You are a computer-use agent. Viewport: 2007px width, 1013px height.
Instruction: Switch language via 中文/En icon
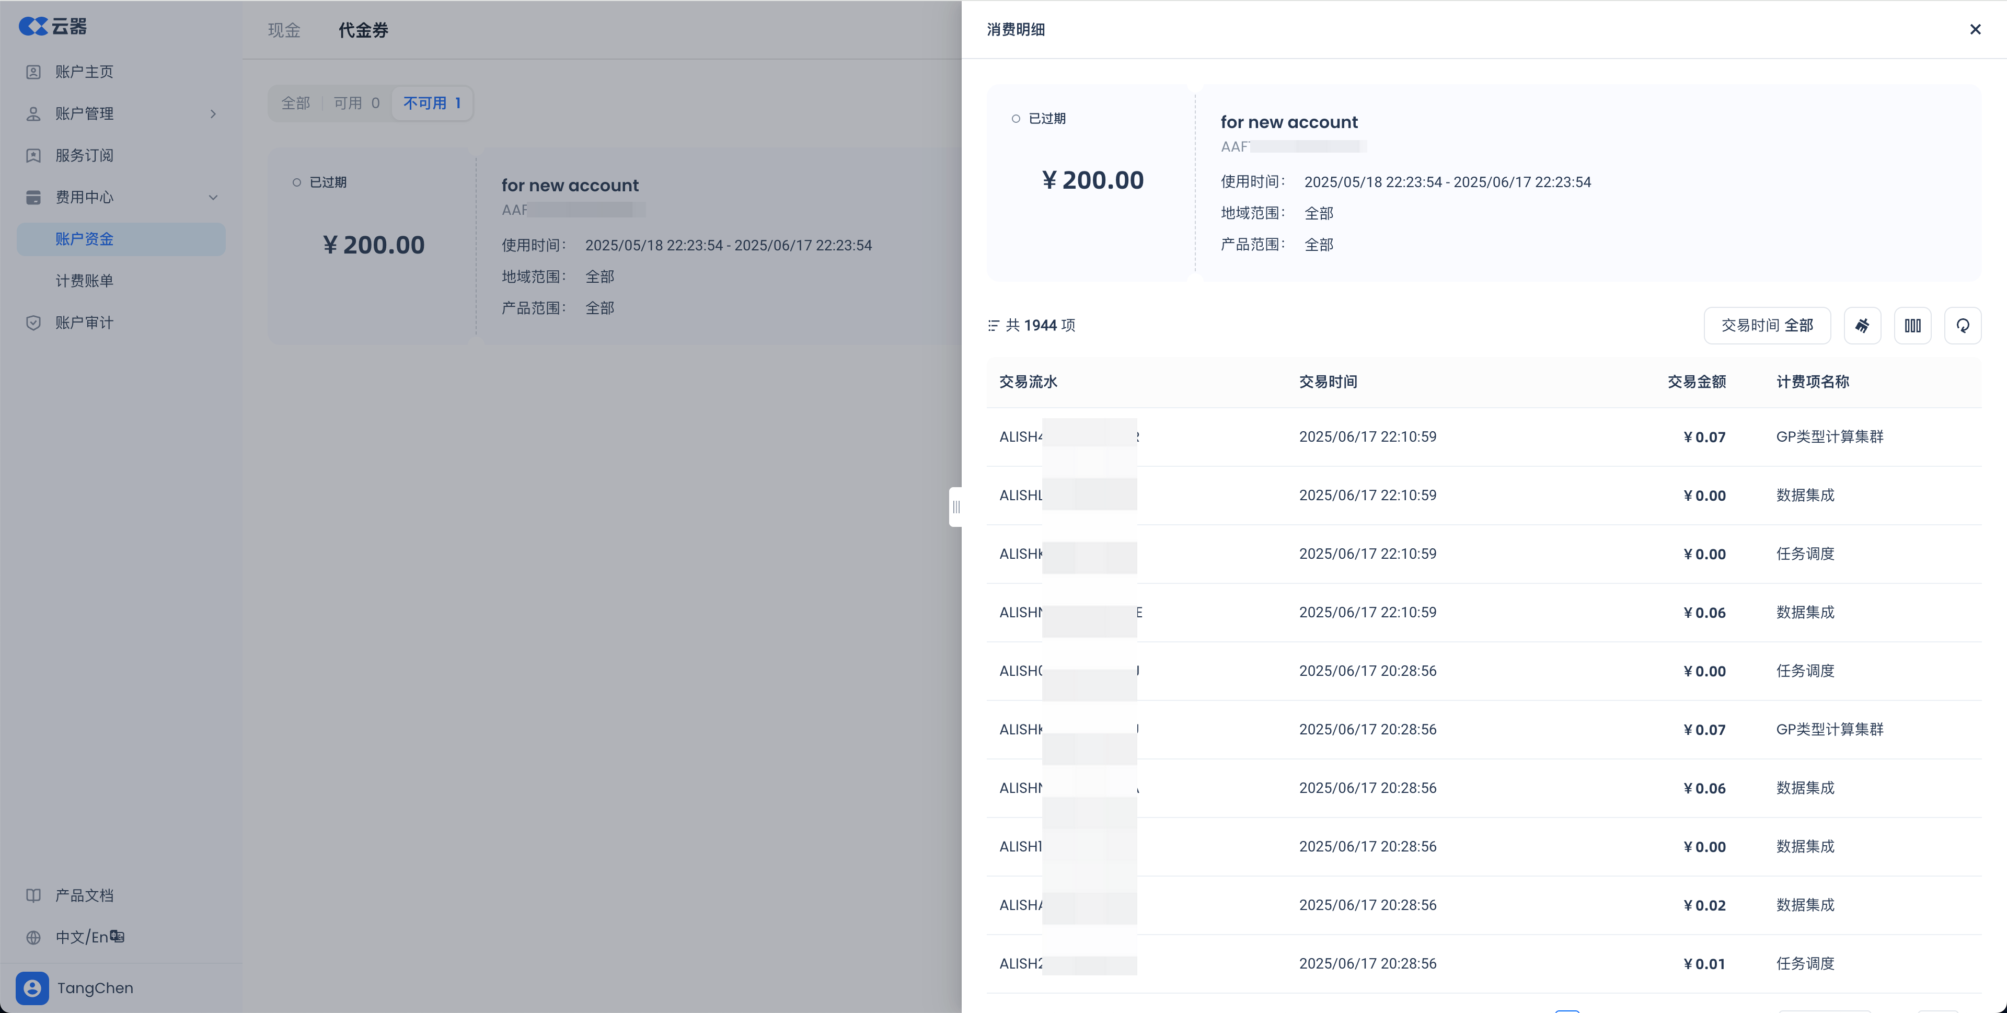[x=117, y=937]
